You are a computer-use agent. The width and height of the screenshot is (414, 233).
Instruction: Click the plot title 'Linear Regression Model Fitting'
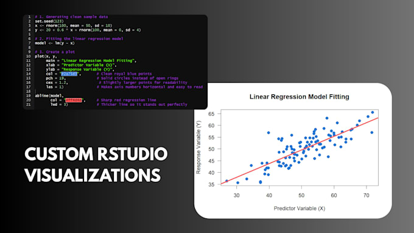pos(300,97)
